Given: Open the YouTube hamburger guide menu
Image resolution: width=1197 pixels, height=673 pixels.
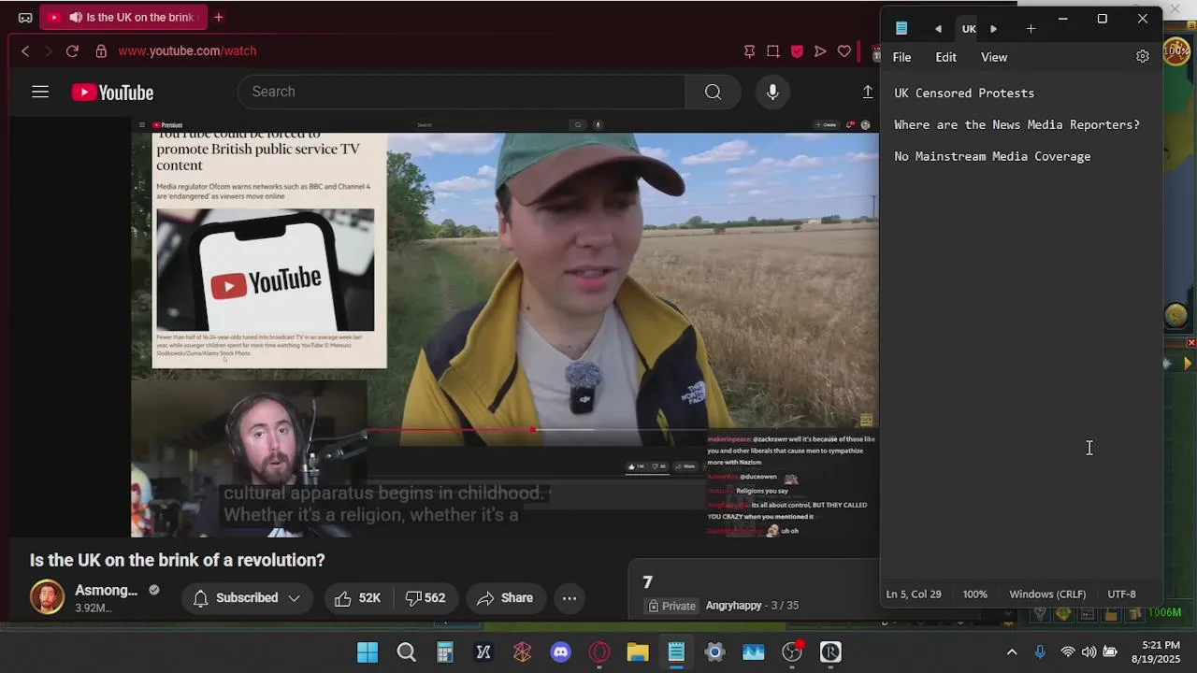Looking at the screenshot, I should (x=39, y=92).
